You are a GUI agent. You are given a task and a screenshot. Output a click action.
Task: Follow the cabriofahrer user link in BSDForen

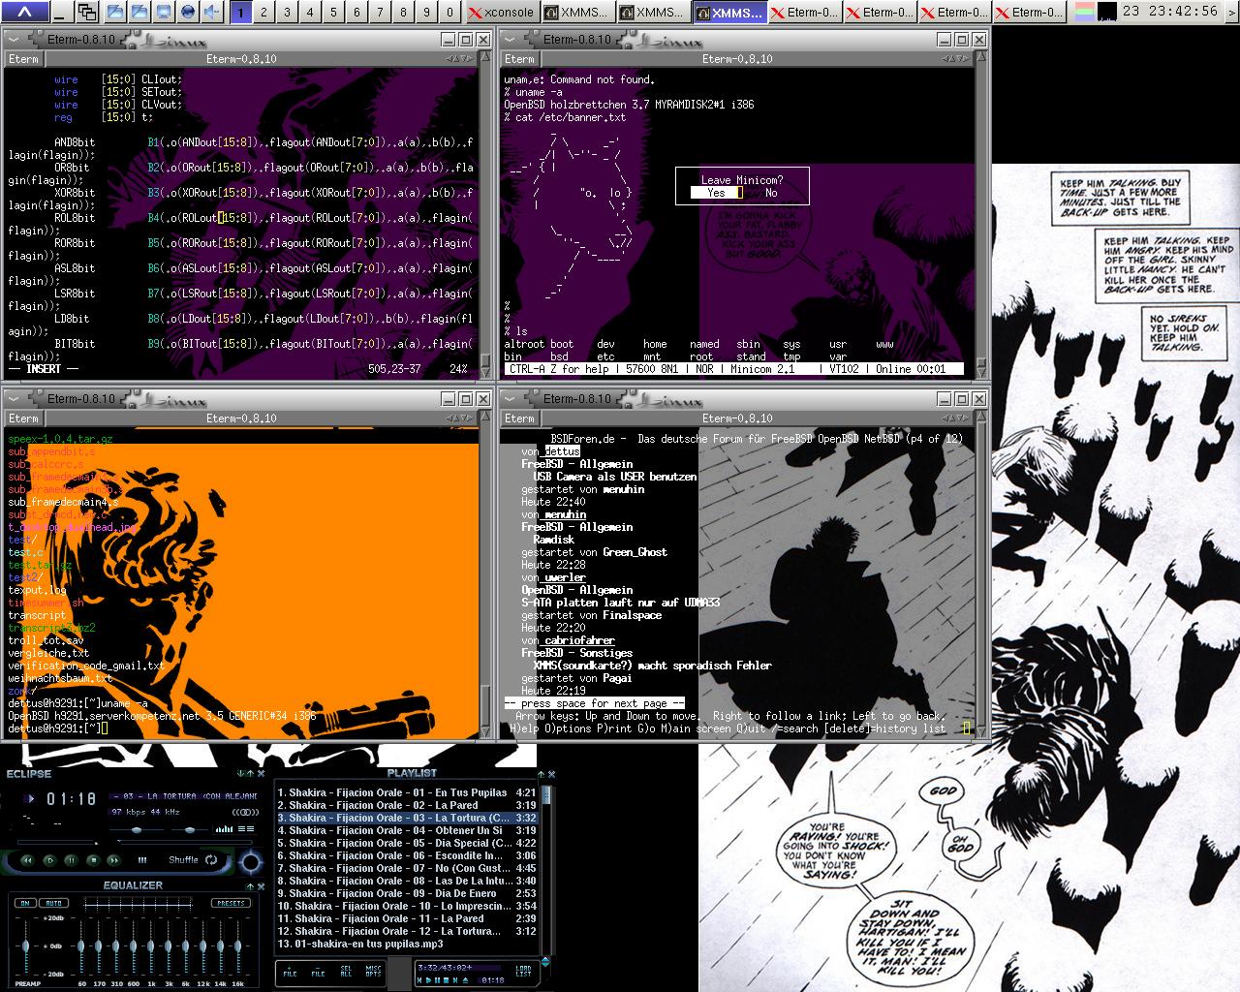579,640
